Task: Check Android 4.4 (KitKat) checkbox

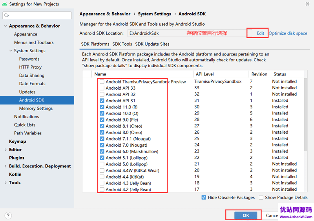Action: 102,177
